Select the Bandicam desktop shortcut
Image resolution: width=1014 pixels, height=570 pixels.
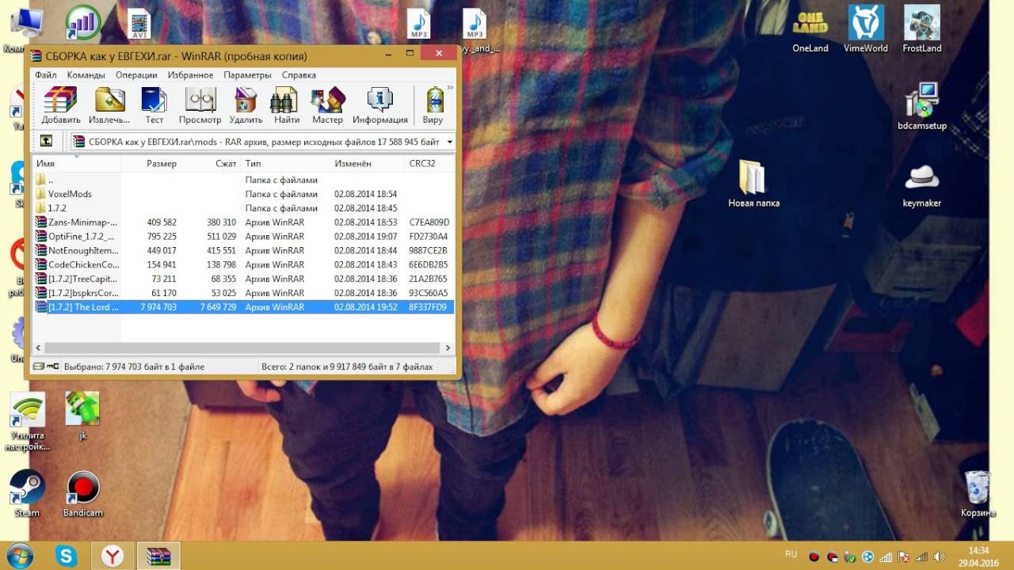(x=82, y=494)
